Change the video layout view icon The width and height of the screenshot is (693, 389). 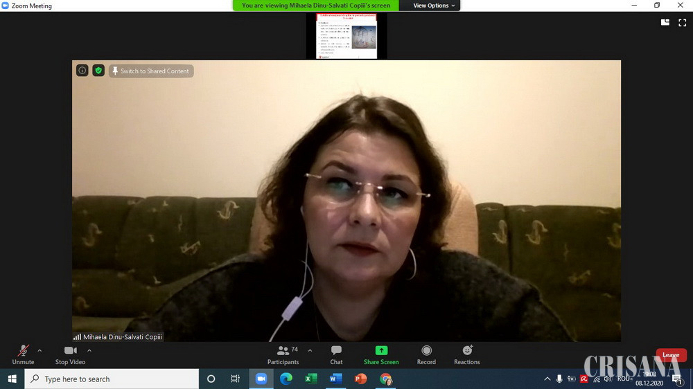click(x=665, y=22)
